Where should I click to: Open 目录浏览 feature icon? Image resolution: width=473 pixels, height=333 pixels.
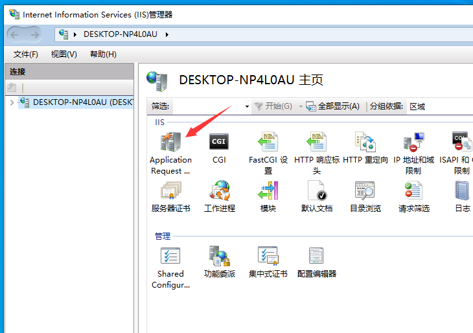tap(365, 191)
